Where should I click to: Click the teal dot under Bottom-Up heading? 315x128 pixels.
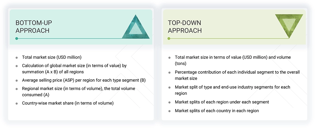click(17, 39)
